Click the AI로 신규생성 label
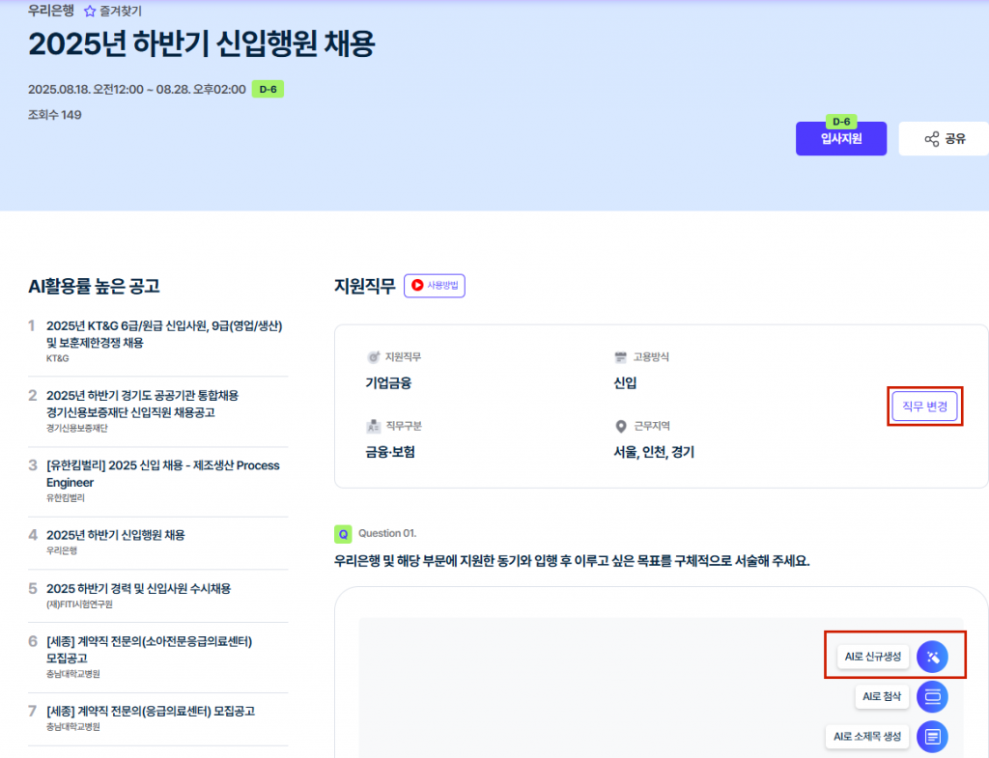The width and height of the screenshot is (989, 758). coord(873,657)
